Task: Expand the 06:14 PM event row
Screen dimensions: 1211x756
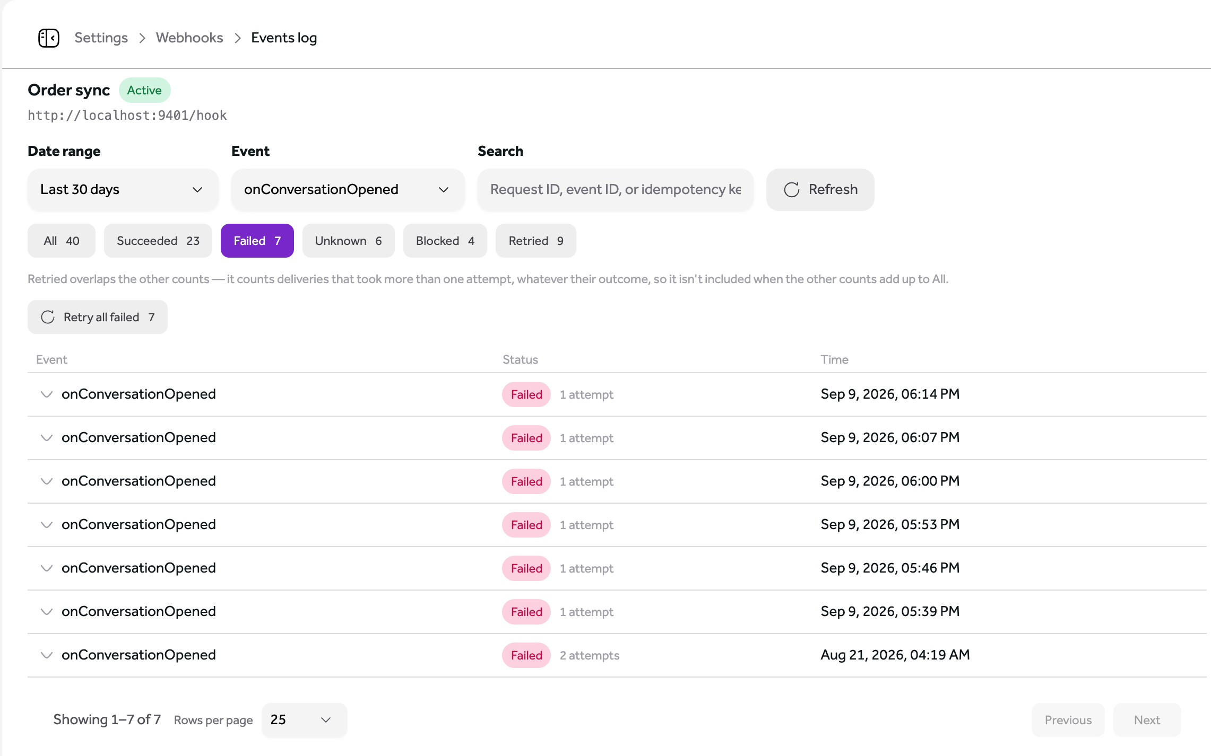Action: tap(47, 394)
